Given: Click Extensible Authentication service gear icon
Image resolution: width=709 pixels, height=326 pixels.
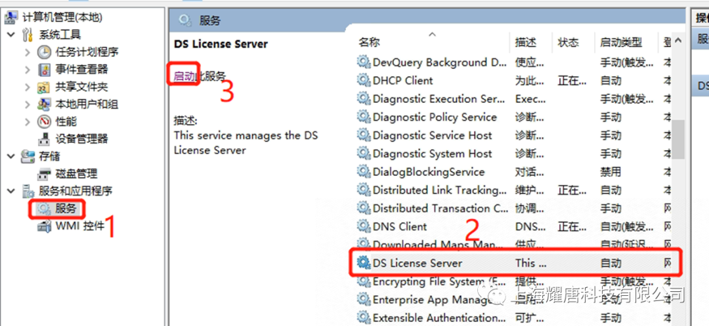Looking at the screenshot, I should (363, 317).
